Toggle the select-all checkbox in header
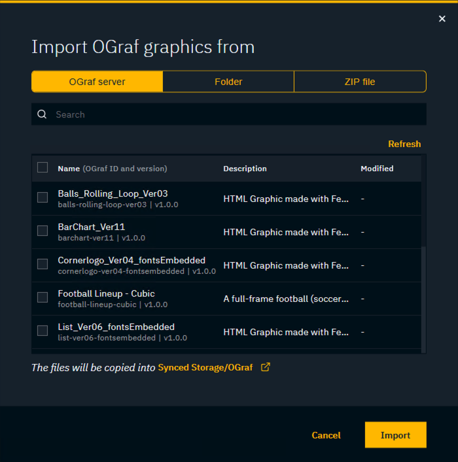The width and height of the screenshot is (458, 462). pyautogui.click(x=43, y=167)
